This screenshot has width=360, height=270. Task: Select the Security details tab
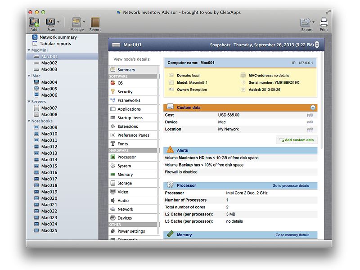(125, 92)
